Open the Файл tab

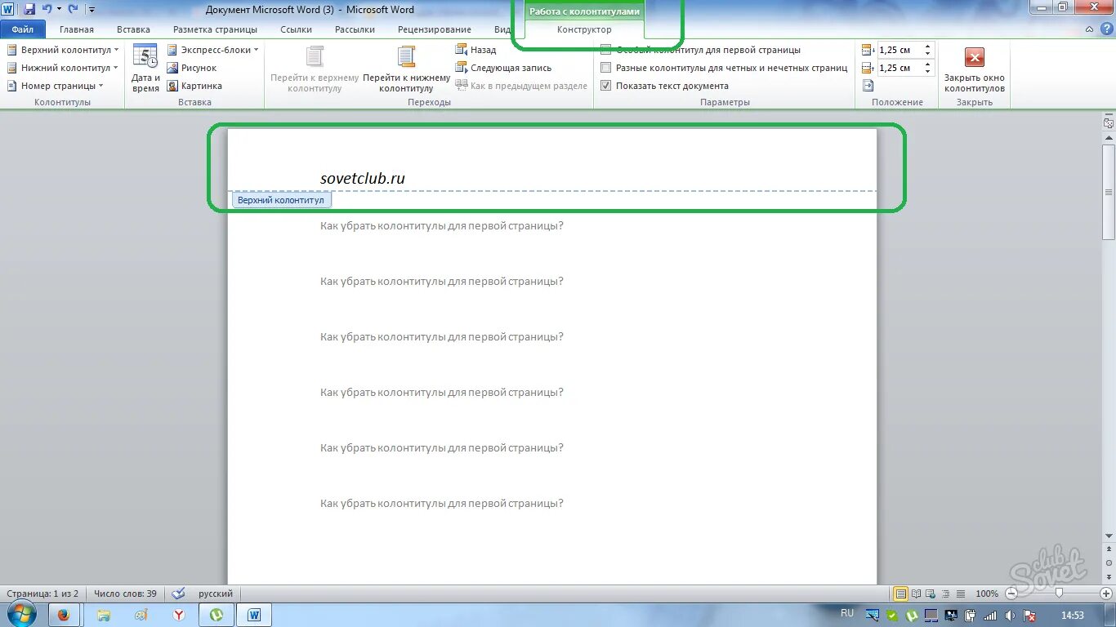(23, 29)
